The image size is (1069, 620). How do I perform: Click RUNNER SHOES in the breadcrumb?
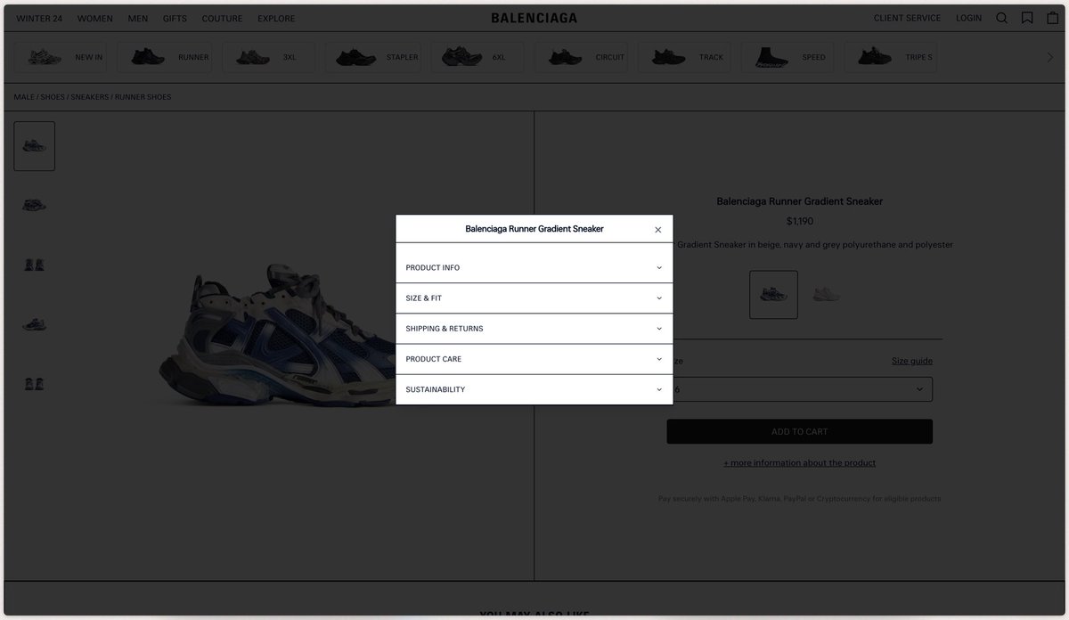143,97
